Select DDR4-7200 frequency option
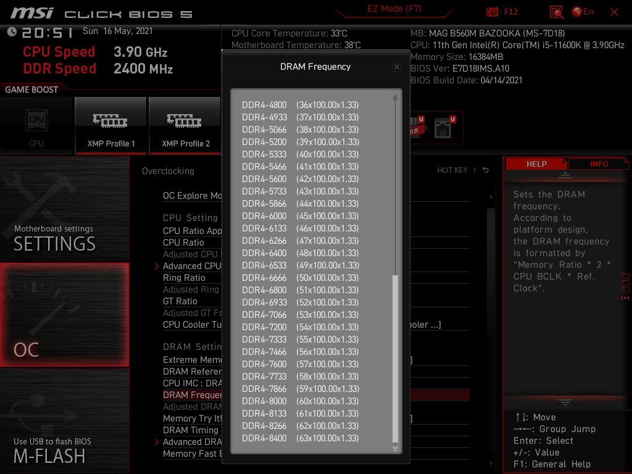This screenshot has height=474, width=632. pyautogui.click(x=301, y=327)
